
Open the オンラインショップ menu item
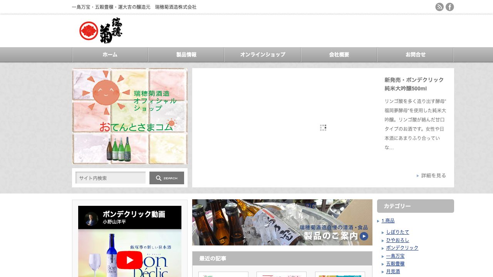click(263, 55)
